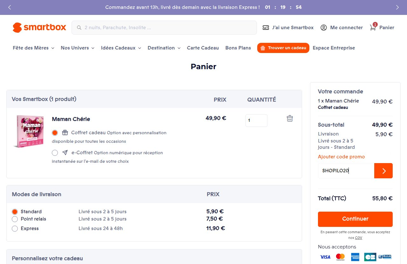Choose Point relais delivery mode

tap(15, 219)
